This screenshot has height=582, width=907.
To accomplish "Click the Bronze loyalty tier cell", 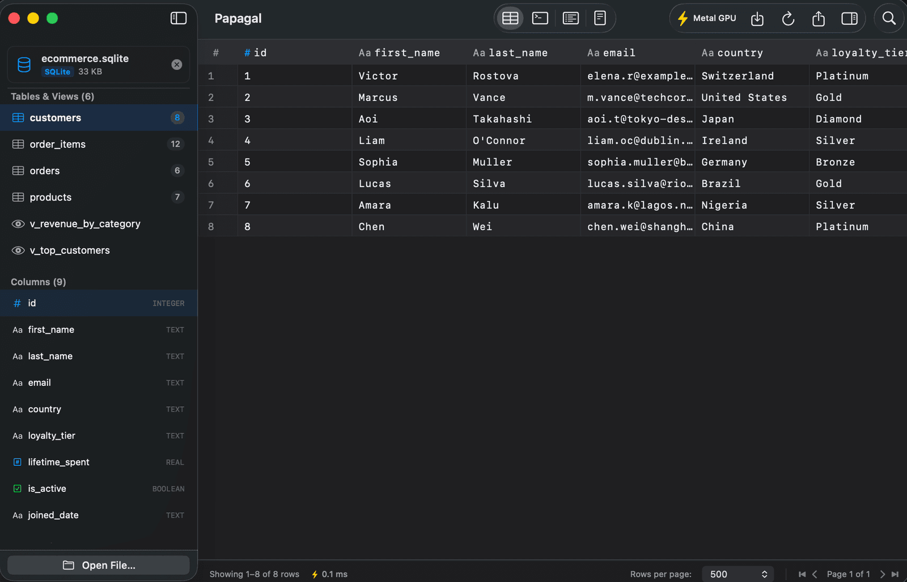I will [859, 162].
